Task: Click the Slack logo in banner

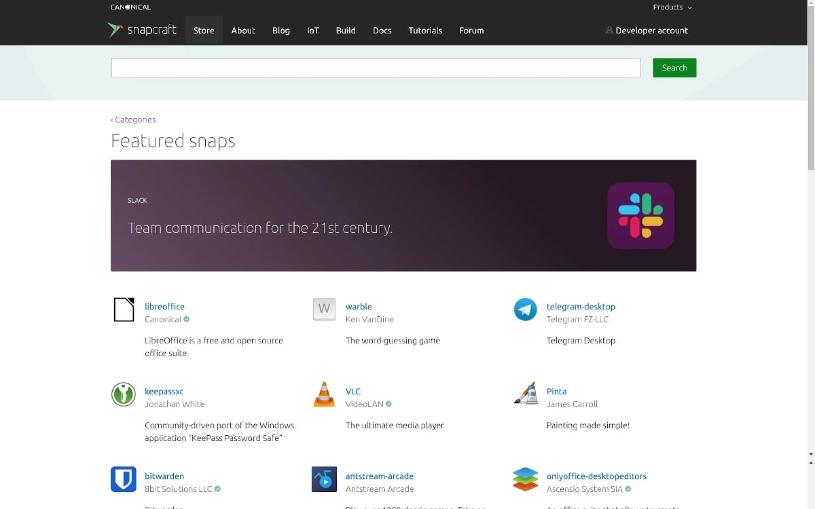Action: 640,215
